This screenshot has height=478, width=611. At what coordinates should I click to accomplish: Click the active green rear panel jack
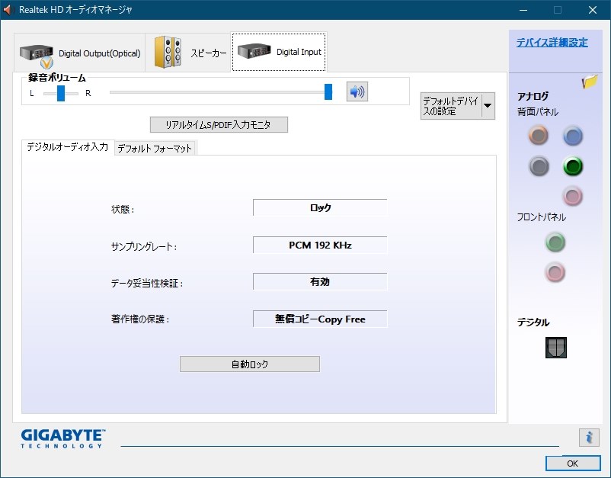click(x=573, y=166)
